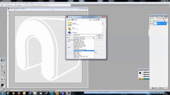Open the Steve system folder
170x95 pixels.
73,28
